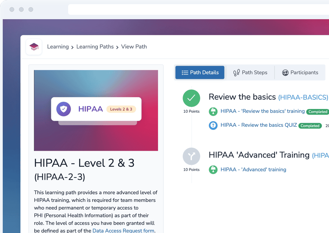329x233 pixels.
Task: Click the browser address bar
Action: 198,10
